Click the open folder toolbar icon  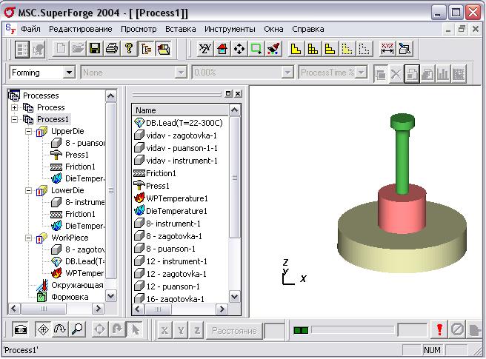pyautogui.click(x=78, y=49)
